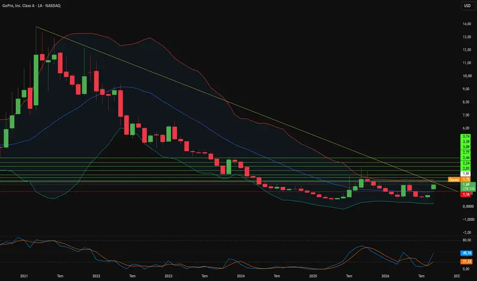
Task: Select the green 2,44 level label
Action: (466, 158)
